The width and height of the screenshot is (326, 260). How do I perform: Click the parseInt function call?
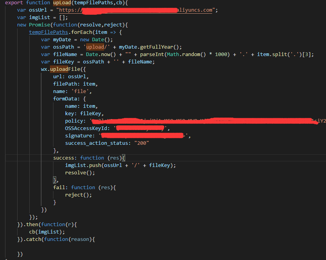point(152,54)
